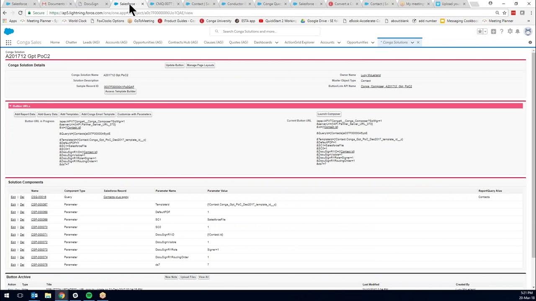536x301 pixels.
Task: Click New Note in Button Archive
Action: 171,277
